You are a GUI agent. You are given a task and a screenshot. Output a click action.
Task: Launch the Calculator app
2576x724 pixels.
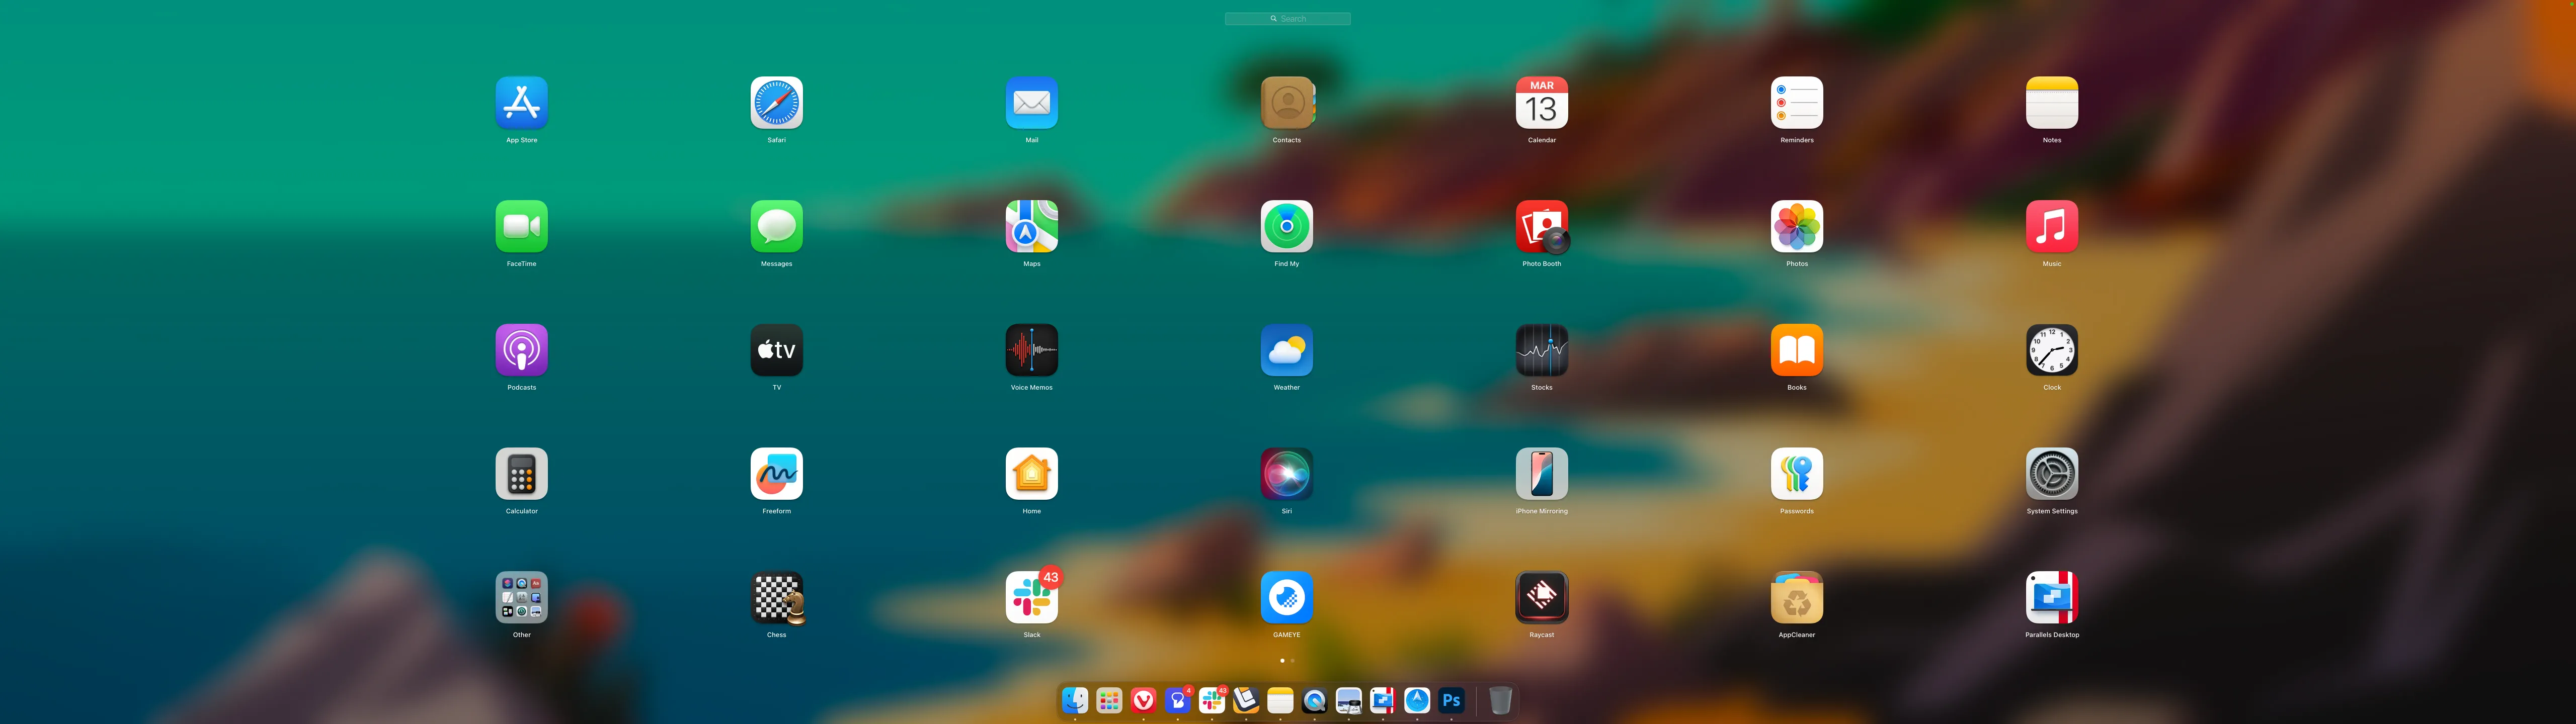pyautogui.click(x=521, y=473)
